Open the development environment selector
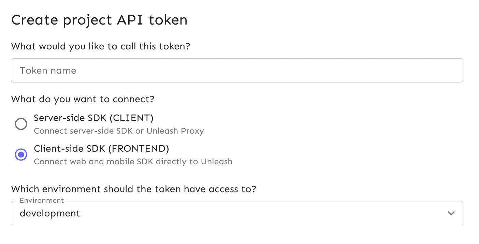Image resolution: width=479 pixels, height=244 pixels. 237,213
